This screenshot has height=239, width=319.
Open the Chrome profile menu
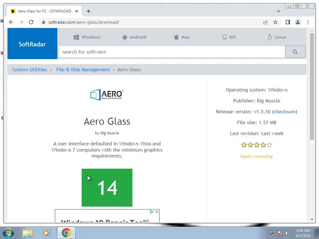298,22
